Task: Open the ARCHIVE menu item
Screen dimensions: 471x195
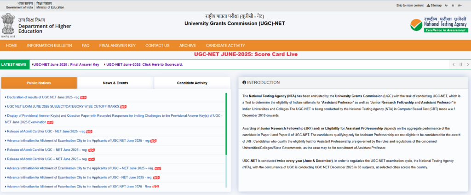Action: pyautogui.click(x=188, y=46)
